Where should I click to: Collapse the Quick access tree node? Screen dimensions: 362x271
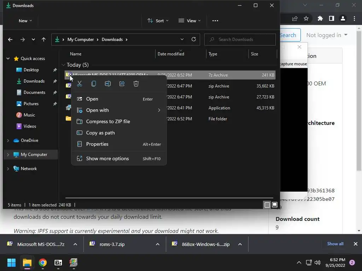[x=8, y=59]
